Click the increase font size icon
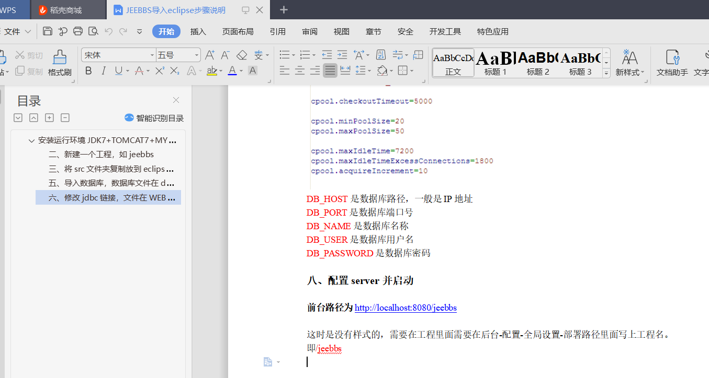The image size is (709, 378). (210, 55)
